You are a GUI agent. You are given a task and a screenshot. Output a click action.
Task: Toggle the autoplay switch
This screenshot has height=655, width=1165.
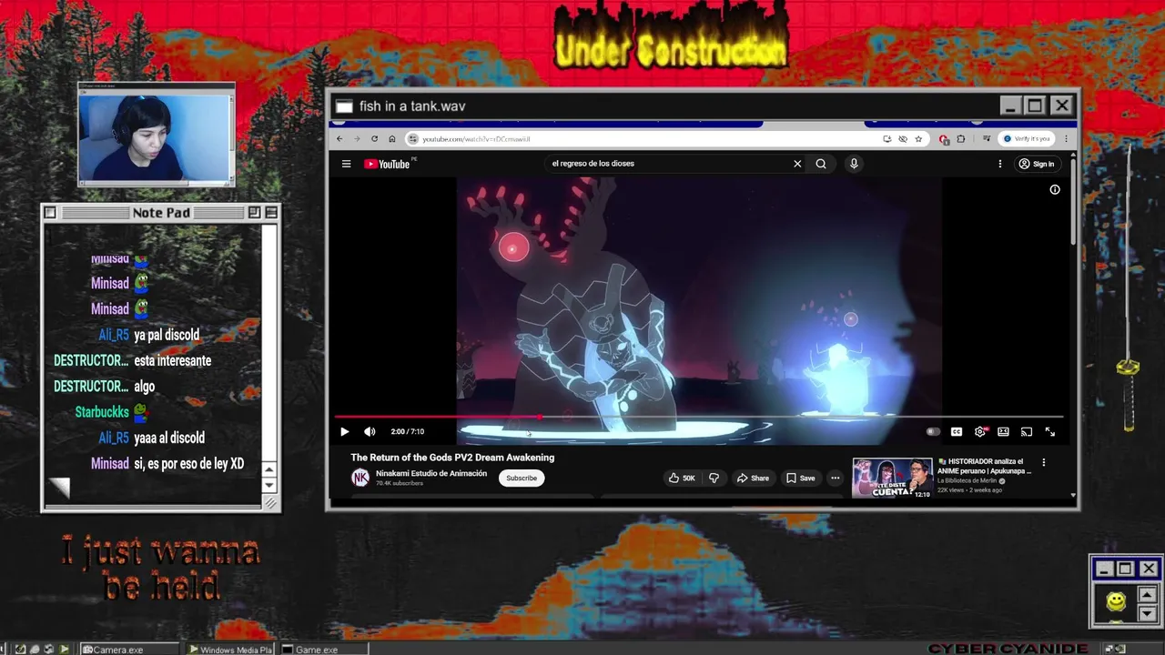tap(933, 432)
